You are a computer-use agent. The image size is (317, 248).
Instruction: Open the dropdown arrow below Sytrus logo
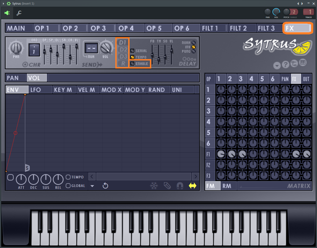pyautogui.click(x=277, y=65)
